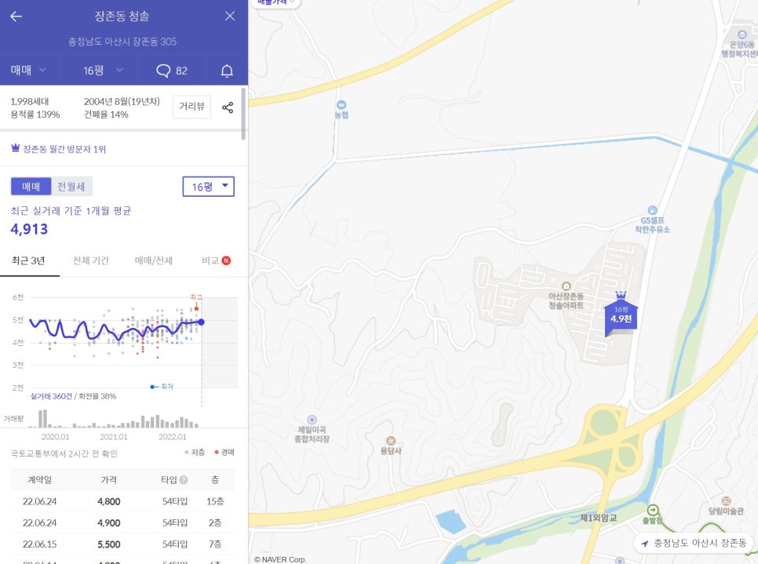Open the 16평 dropdown in the header
This screenshot has width=758, height=564.
tap(103, 71)
